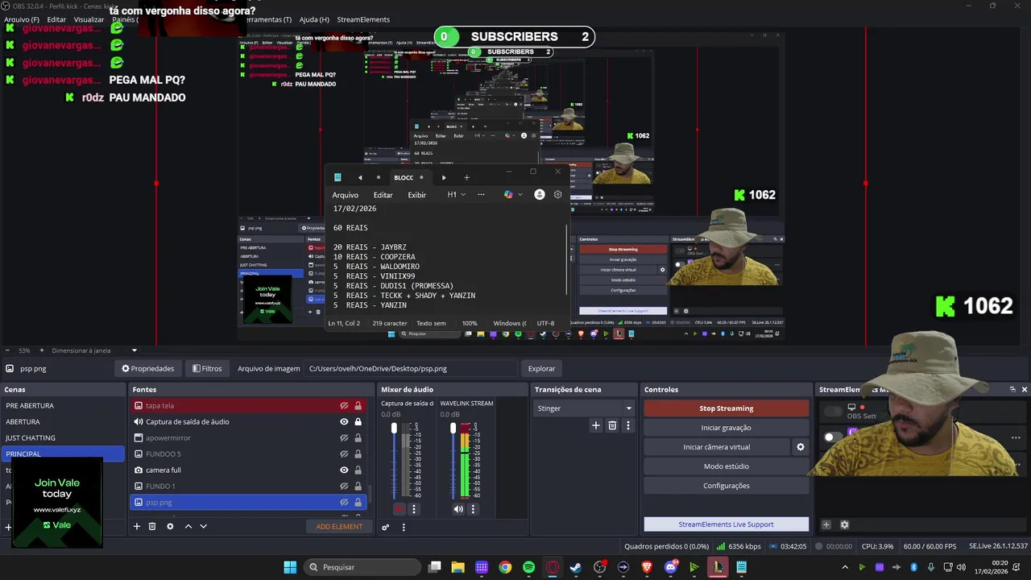This screenshot has height=580, width=1031.
Task: Open the Propriedades button for psp png
Action: click(x=148, y=368)
